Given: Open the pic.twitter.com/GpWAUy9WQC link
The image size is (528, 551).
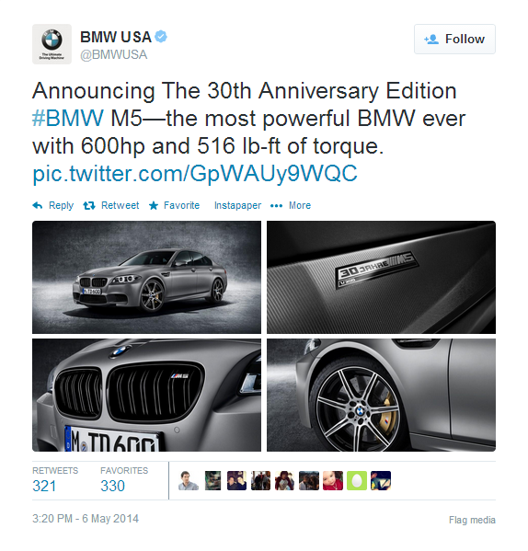Looking at the screenshot, I should click(195, 173).
